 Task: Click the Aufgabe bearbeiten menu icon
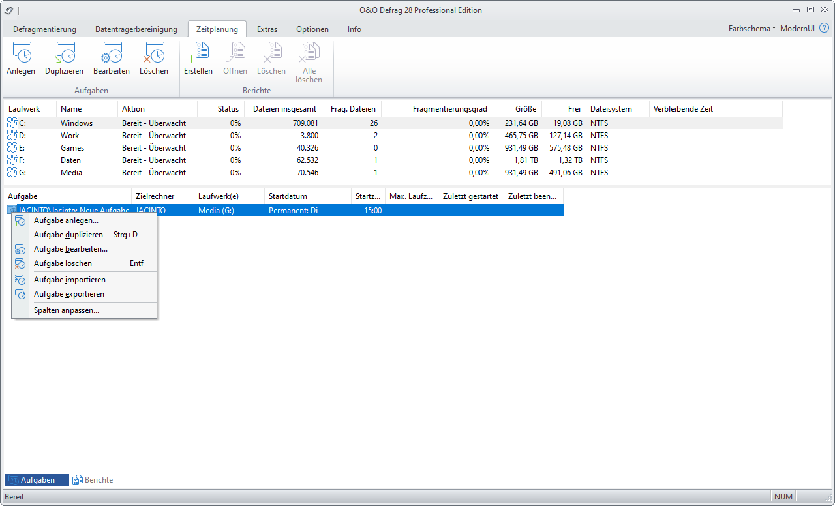tap(20, 249)
